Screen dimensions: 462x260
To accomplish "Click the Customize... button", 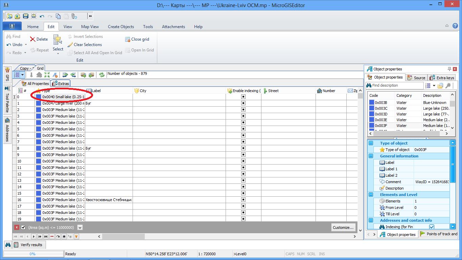I will click(x=343, y=227).
